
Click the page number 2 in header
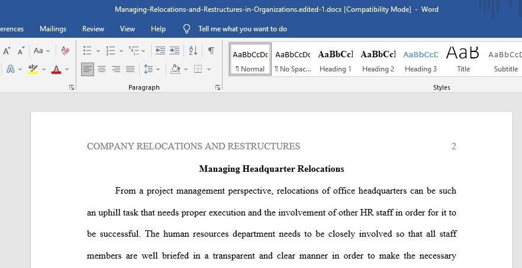point(453,146)
